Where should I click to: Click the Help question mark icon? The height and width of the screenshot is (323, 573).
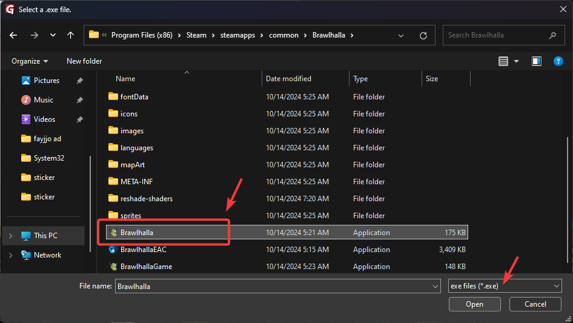point(558,61)
